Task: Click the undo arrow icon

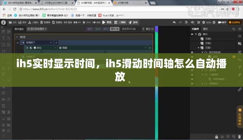Action: point(174,22)
